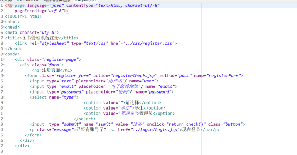Collapse the <body> tag fold marker

click(x=4, y=54)
